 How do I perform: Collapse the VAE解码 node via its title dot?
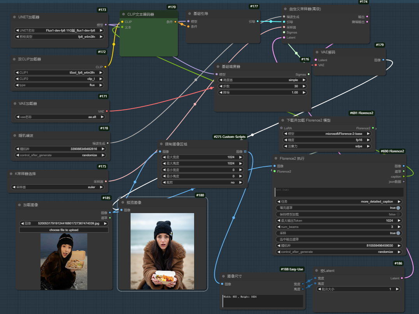click(316, 52)
